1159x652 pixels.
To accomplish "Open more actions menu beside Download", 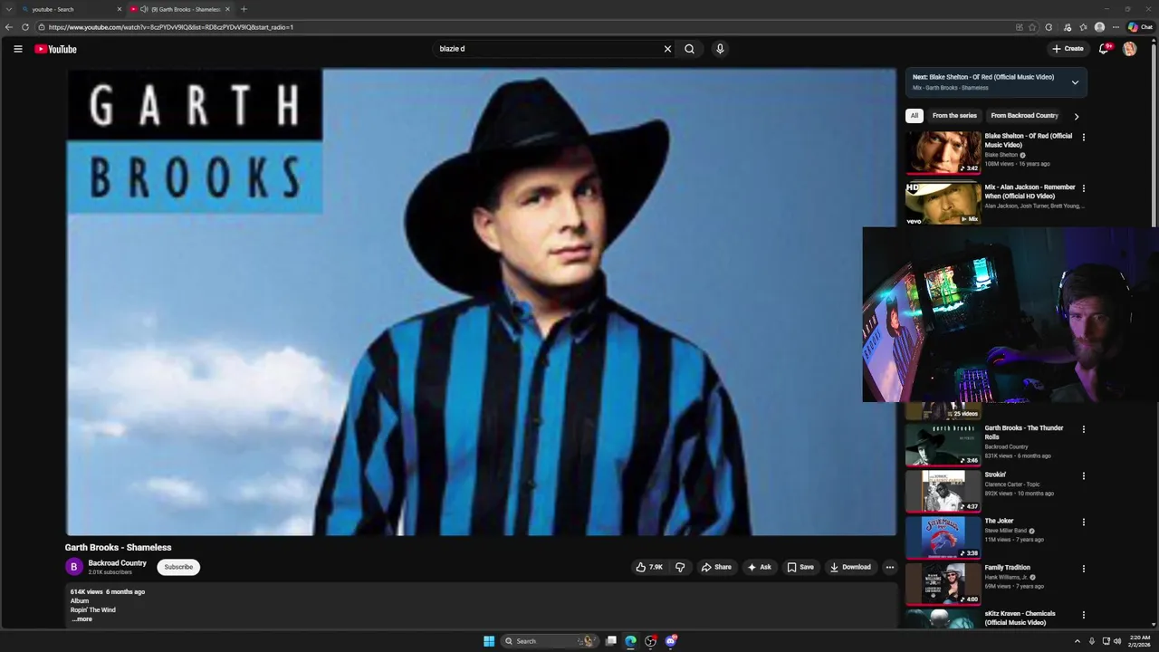I will click(x=889, y=567).
